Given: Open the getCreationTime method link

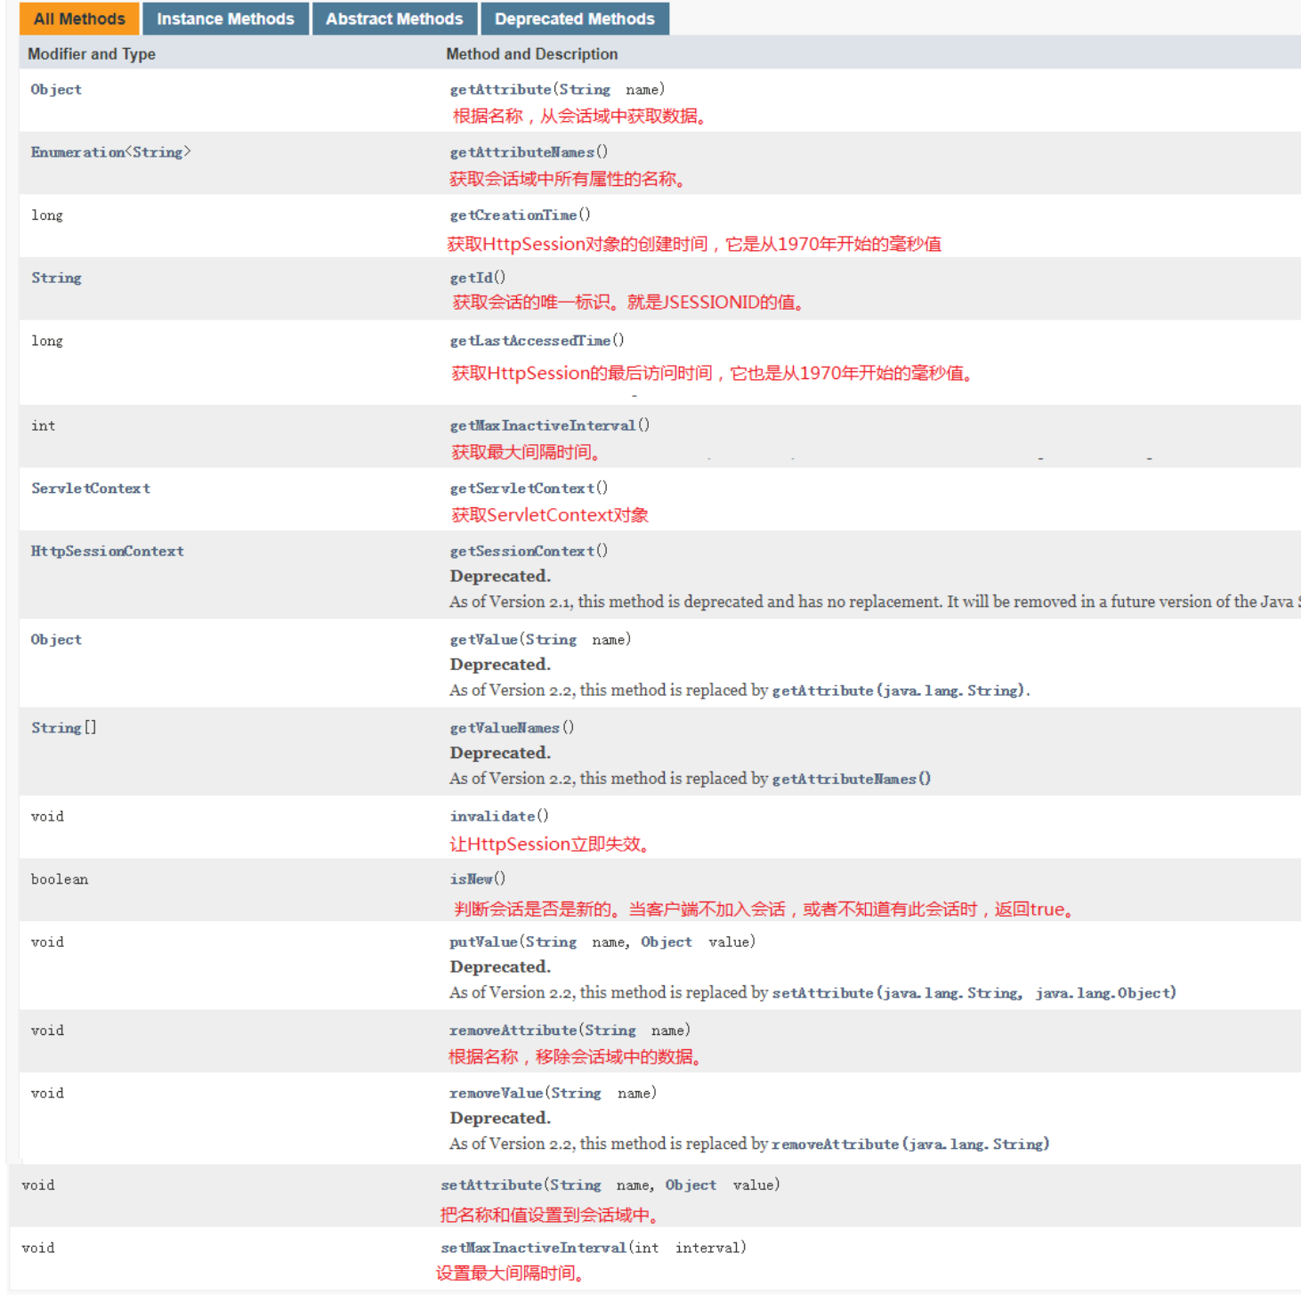Looking at the screenshot, I should point(513,214).
